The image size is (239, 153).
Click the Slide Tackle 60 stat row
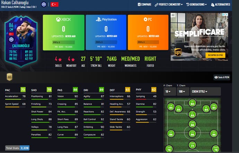click(x=120, y=128)
